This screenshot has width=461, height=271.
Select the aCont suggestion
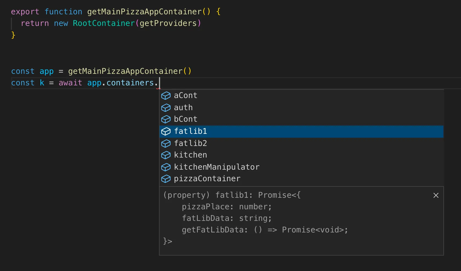click(185, 96)
